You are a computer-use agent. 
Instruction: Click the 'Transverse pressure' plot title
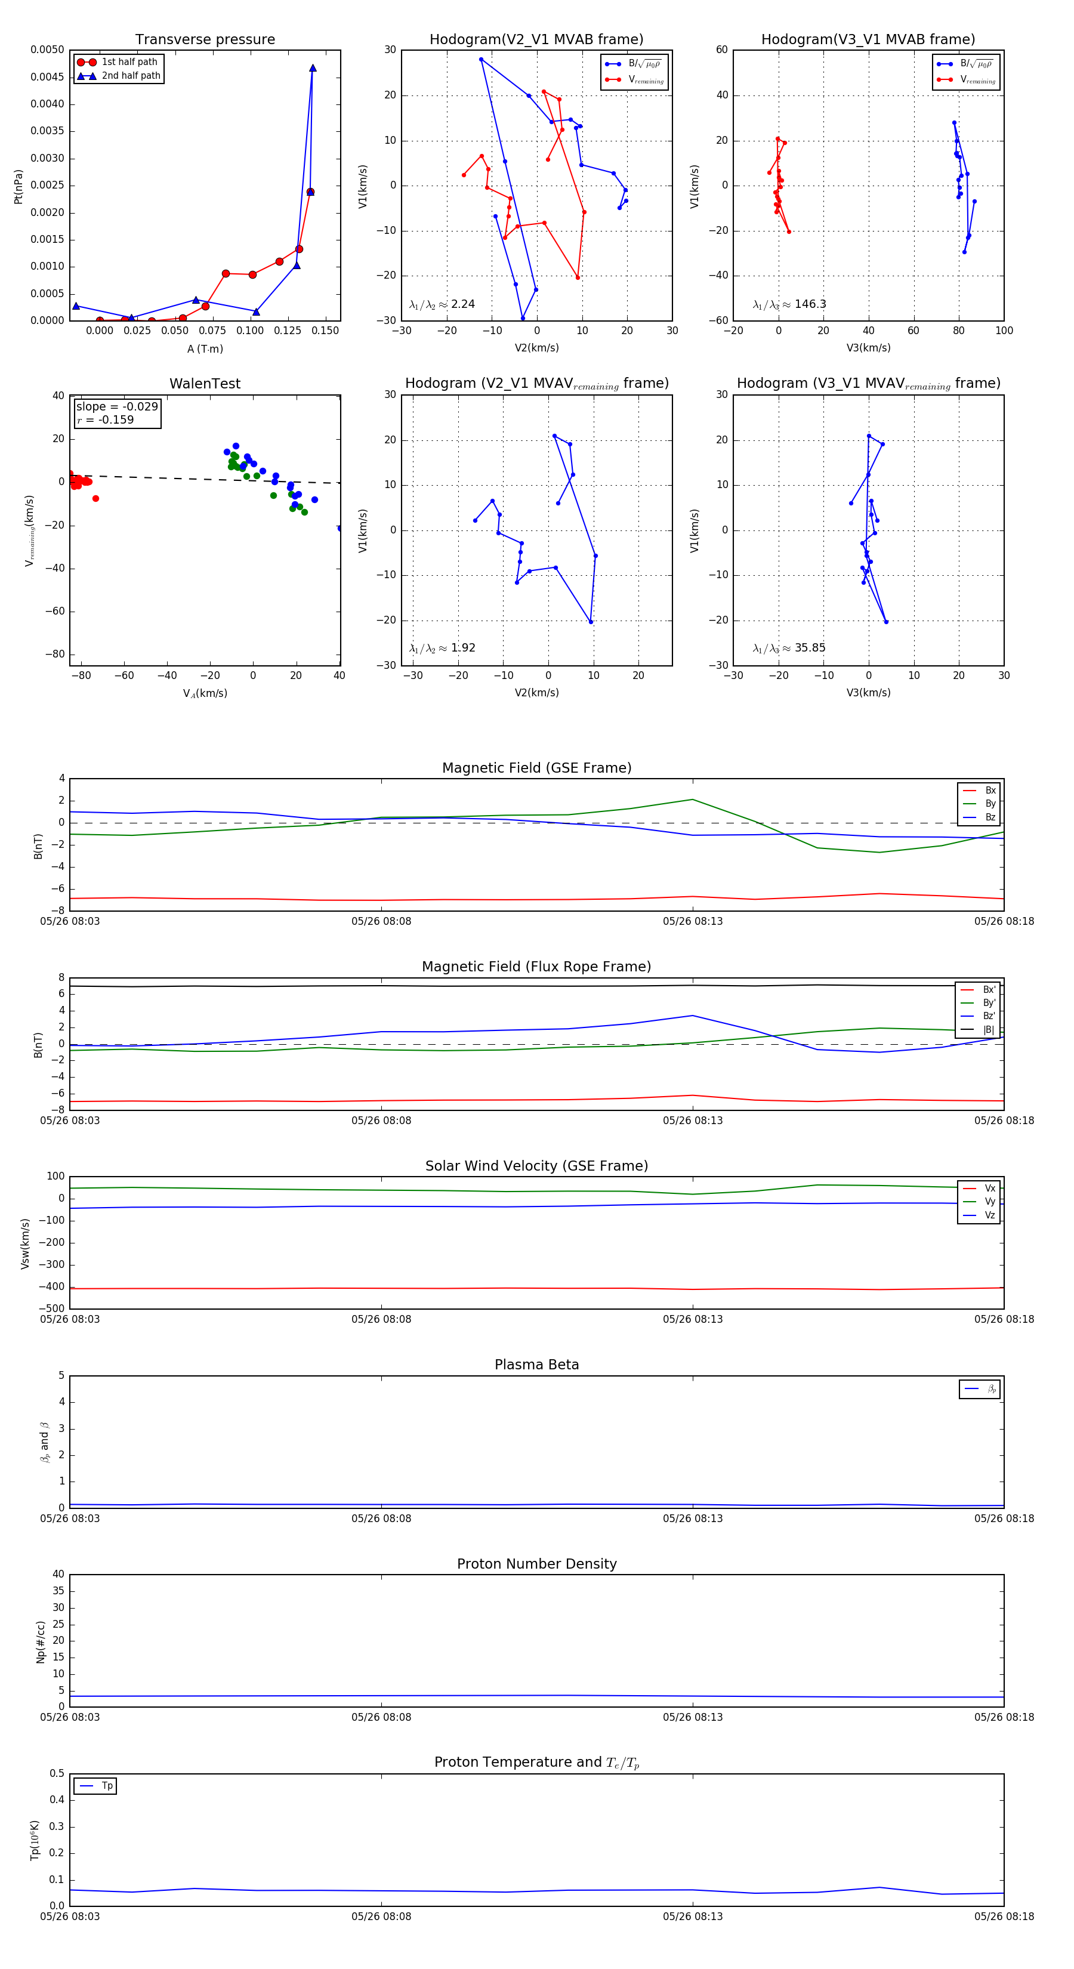205,40
